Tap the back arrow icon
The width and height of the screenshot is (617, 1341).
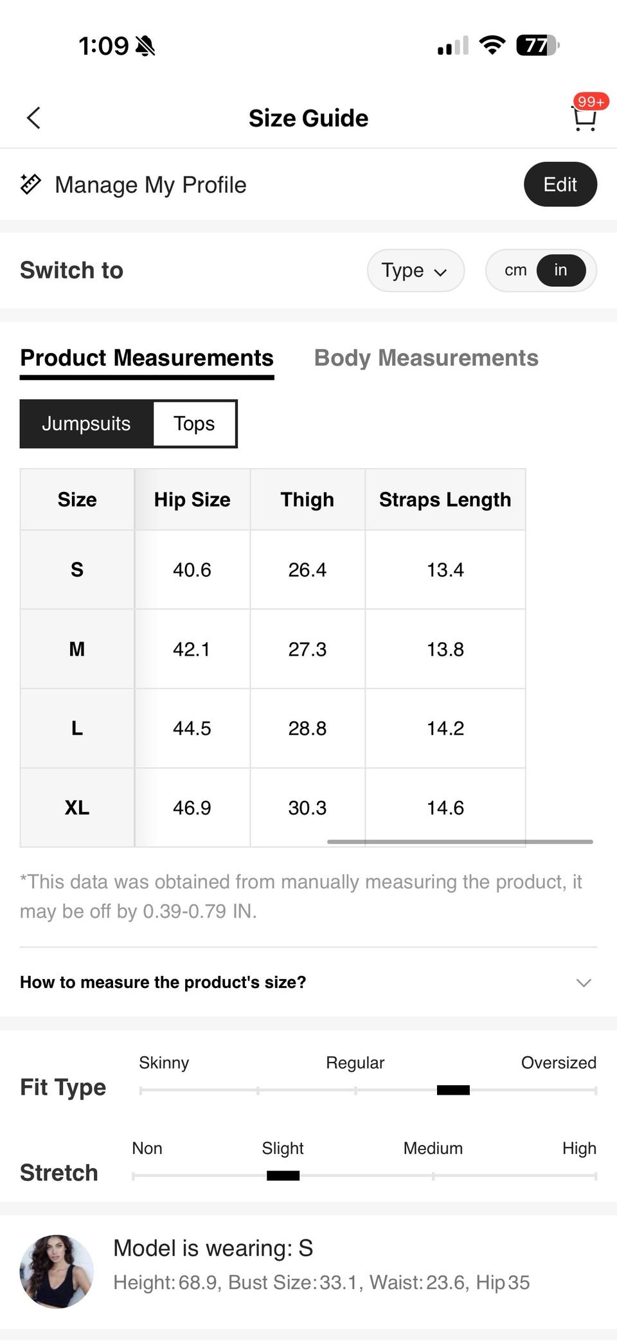33,118
